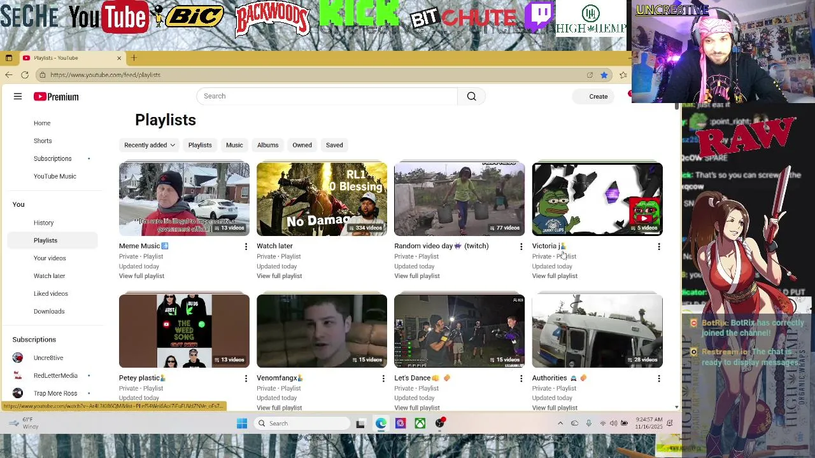
Task: Reload the page with the refresh icon
Action: tap(25, 75)
